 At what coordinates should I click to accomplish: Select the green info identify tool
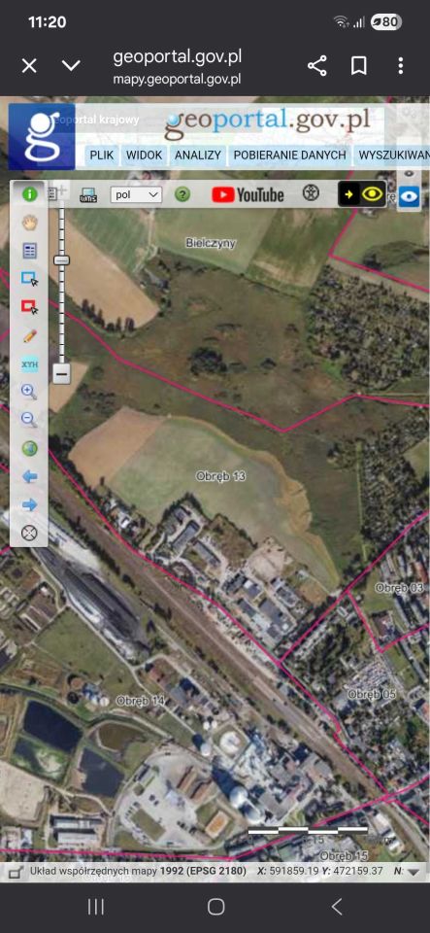(29, 194)
